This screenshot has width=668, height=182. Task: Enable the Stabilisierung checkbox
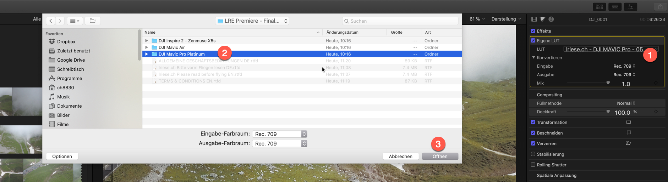(533, 154)
